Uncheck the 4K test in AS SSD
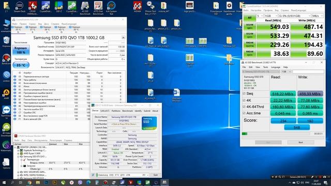This screenshot has height=186, width=331. click(244, 100)
